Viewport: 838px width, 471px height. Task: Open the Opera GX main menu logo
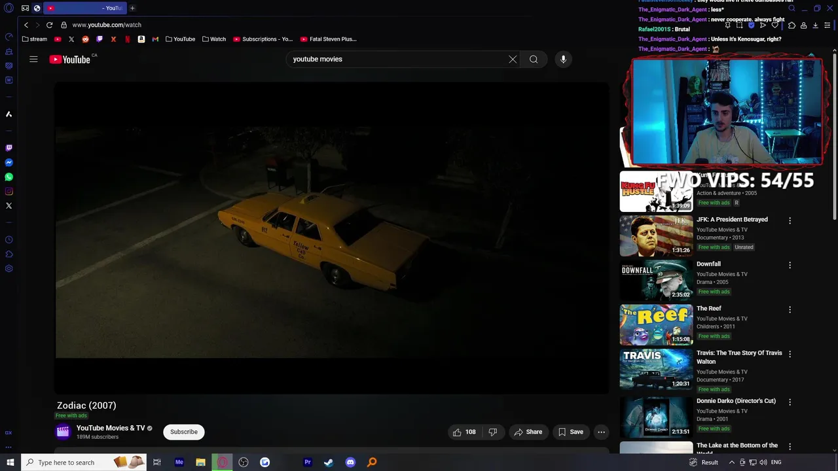click(x=9, y=9)
